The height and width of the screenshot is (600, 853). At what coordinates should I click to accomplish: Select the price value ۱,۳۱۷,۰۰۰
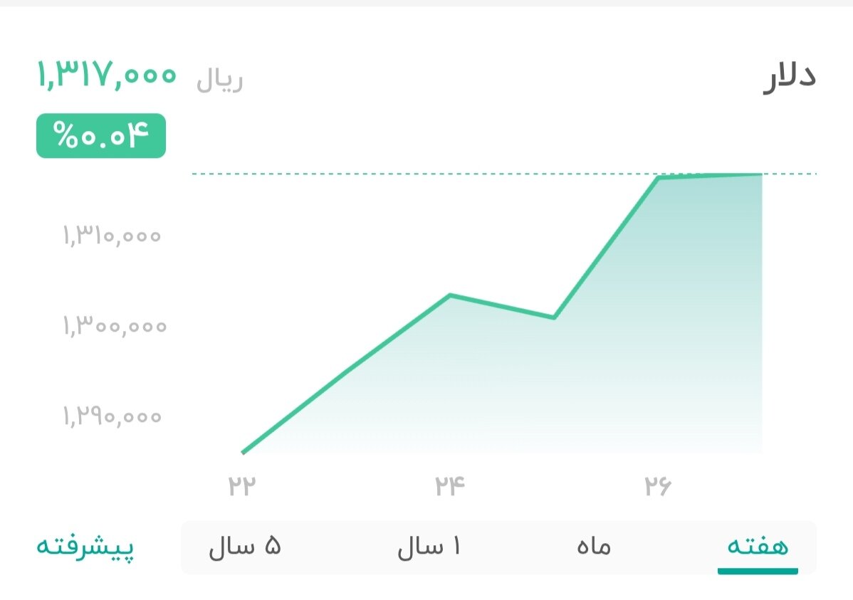[x=105, y=74]
